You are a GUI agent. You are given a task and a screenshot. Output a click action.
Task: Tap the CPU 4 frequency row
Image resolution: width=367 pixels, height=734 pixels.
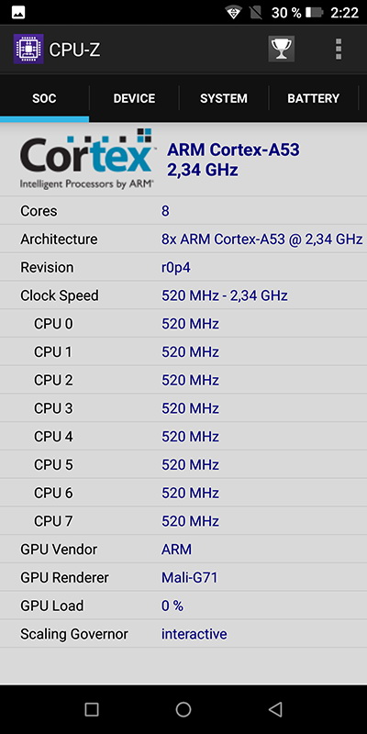click(183, 437)
